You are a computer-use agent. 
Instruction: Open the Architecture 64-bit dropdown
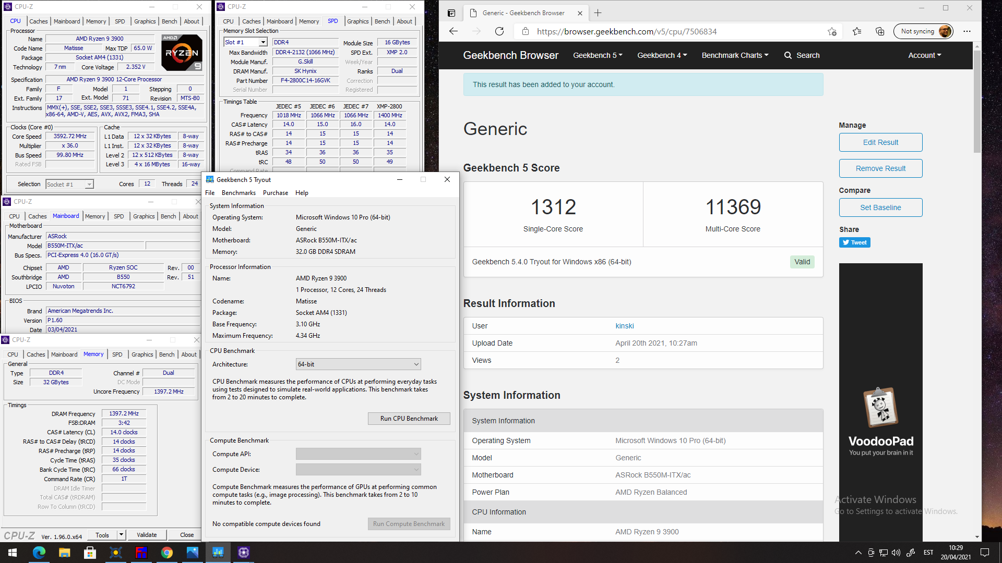tap(358, 364)
